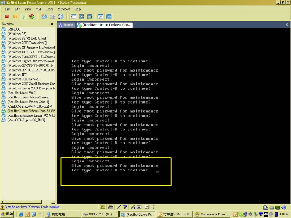Click the green Power On play icon

click(24, 16)
